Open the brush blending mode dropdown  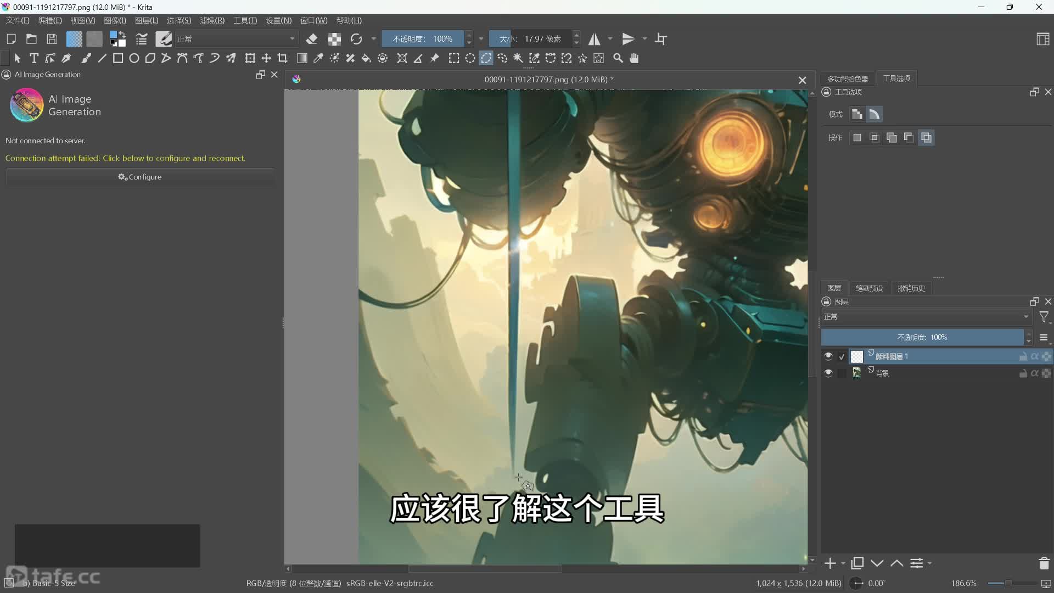tap(237, 39)
